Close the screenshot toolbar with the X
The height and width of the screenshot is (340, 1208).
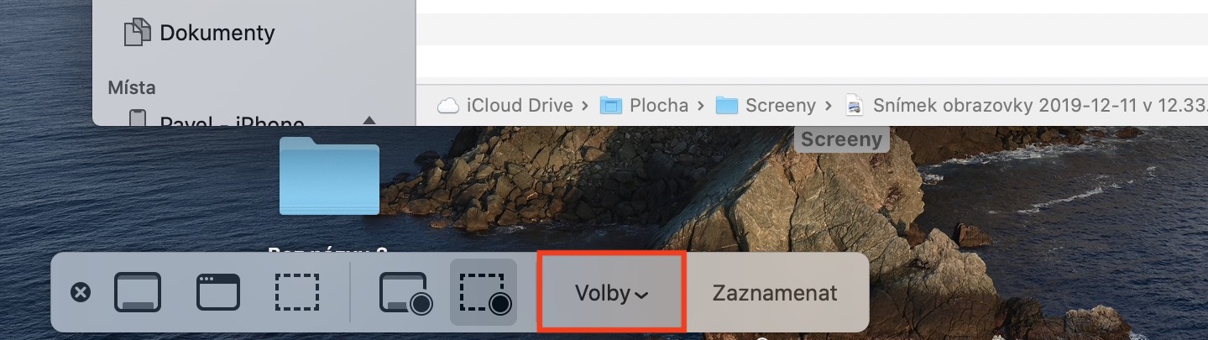pyautogui.click(x=81, y=293)
